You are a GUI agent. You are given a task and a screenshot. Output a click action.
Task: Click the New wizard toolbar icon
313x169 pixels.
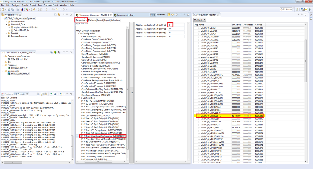(3, 9)
